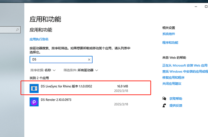This screenshot has width=208, height=137.
Task: Open the 修复应用和程序 link
Action: (173, 78)
